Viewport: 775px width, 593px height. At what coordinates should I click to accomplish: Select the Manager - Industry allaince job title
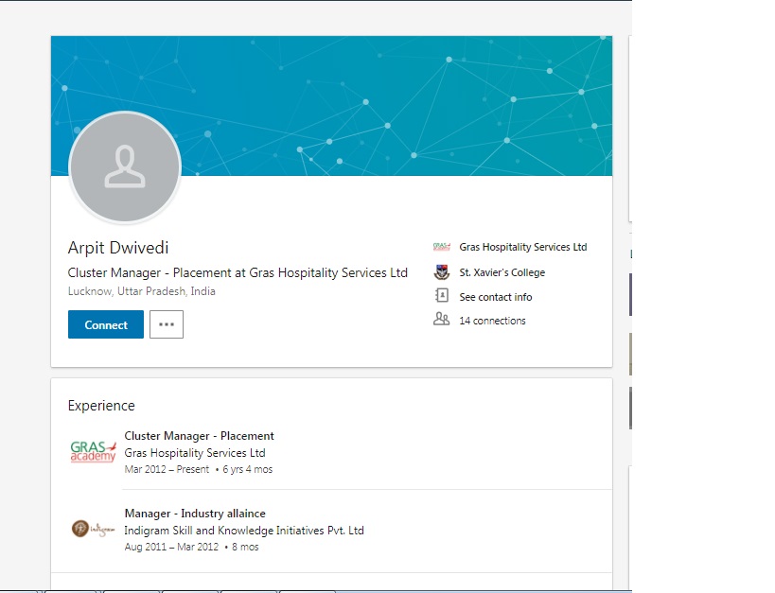tap(195, 514)
